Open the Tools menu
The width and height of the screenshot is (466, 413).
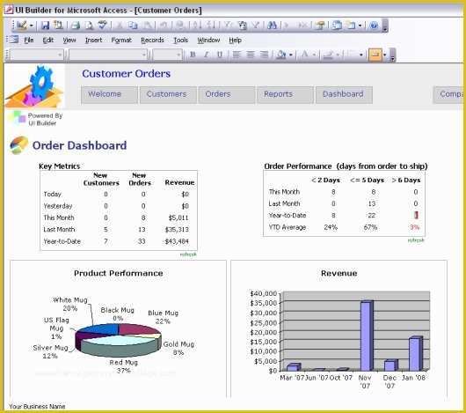click(181, 40)
